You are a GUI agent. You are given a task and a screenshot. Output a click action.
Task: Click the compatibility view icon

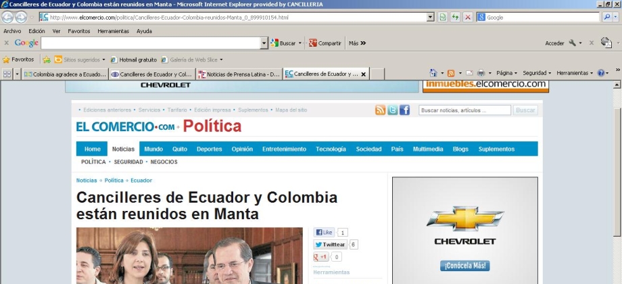443,17
